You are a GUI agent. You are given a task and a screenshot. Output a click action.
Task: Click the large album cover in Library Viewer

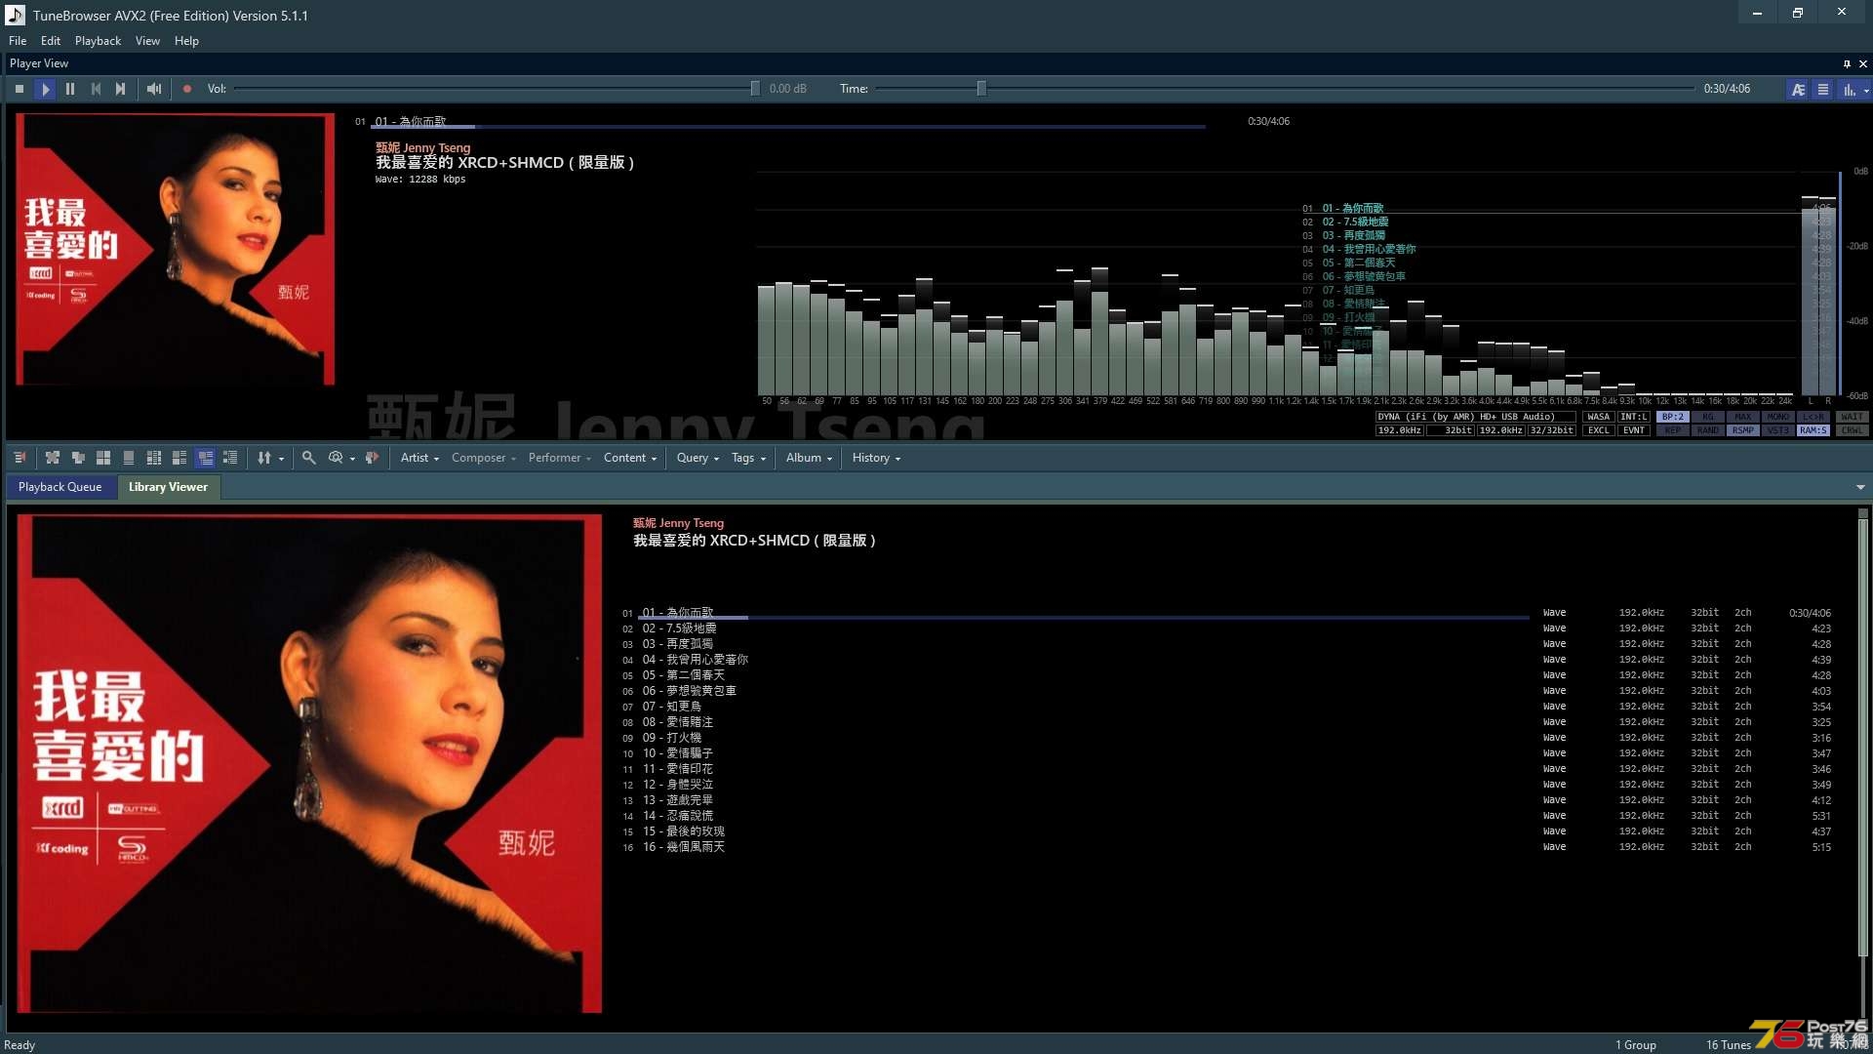pyautogui.click(x=309, y=764)
